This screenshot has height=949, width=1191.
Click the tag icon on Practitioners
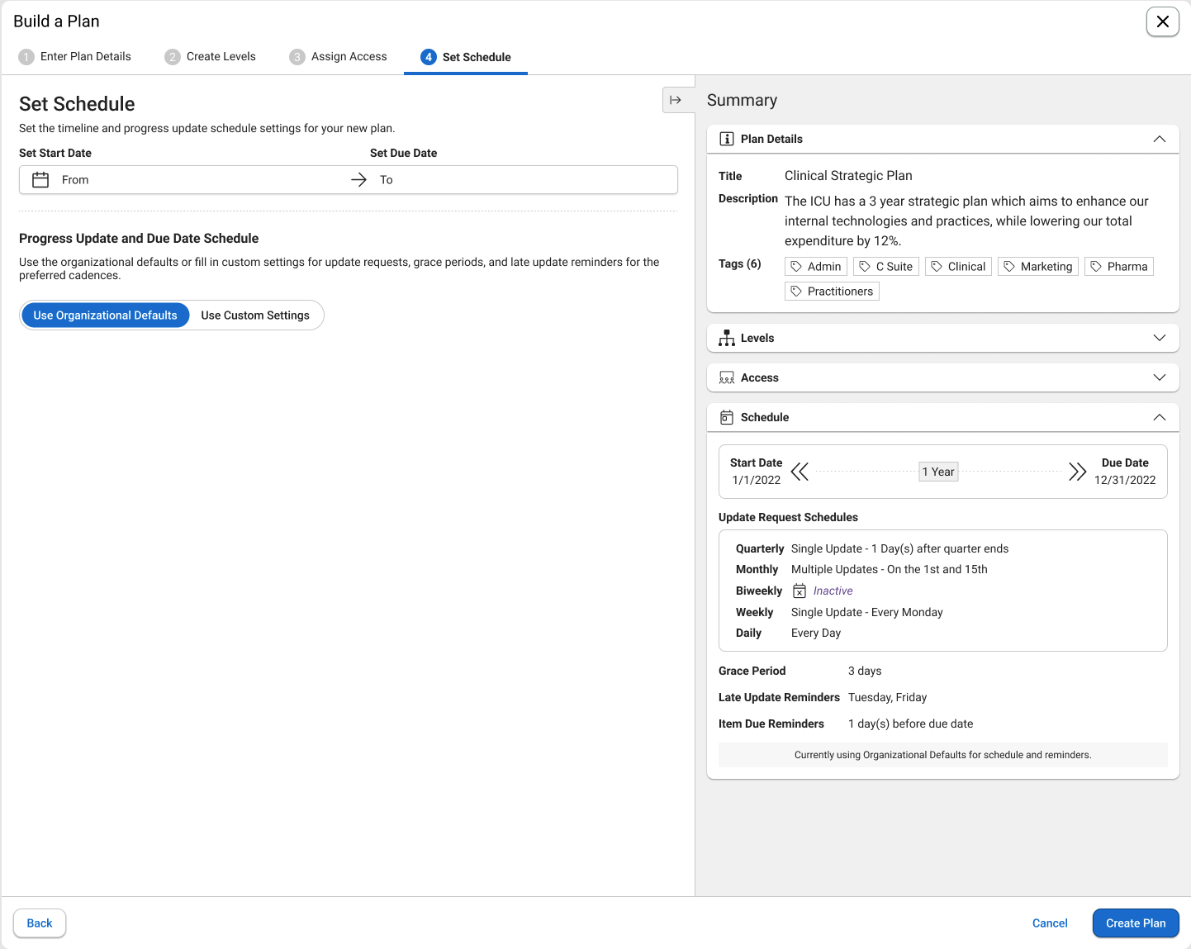pyautogui.click(x=796, y=292)
